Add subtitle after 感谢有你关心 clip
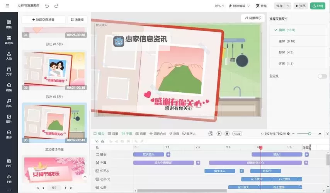The width and height of the screenshot is (330, 193). click(306, 163)
